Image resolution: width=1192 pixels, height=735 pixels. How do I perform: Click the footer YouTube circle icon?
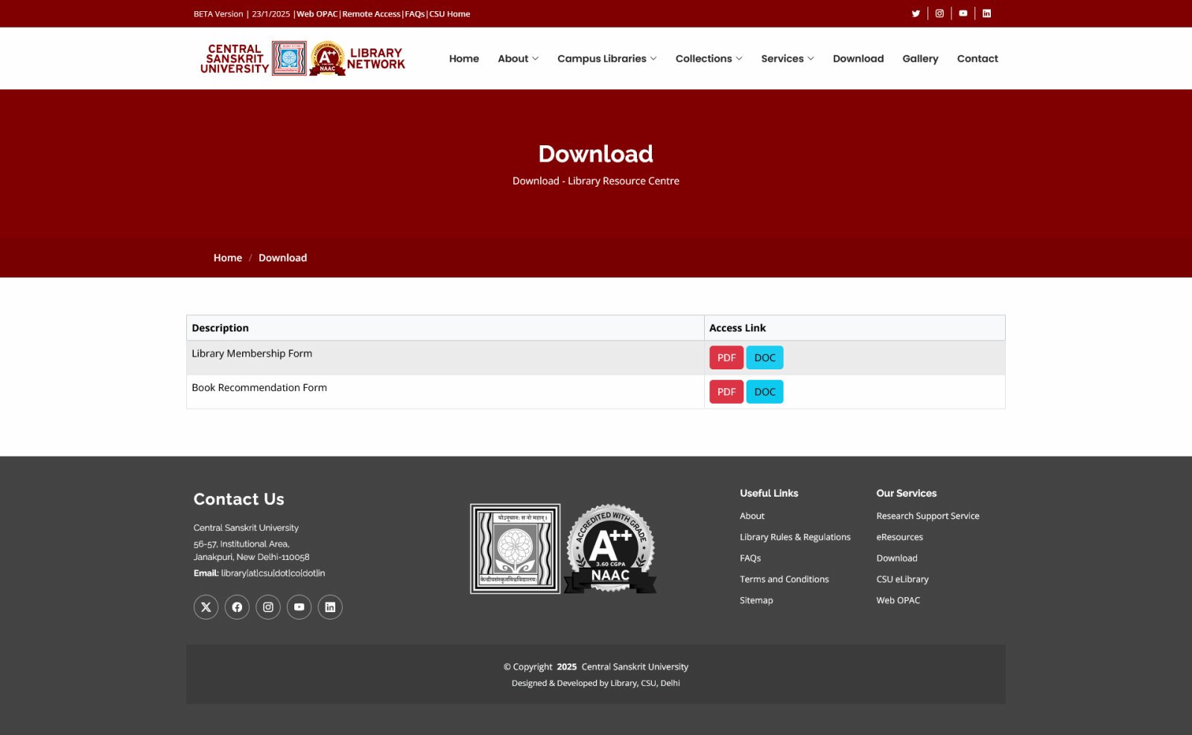point(299,607)
